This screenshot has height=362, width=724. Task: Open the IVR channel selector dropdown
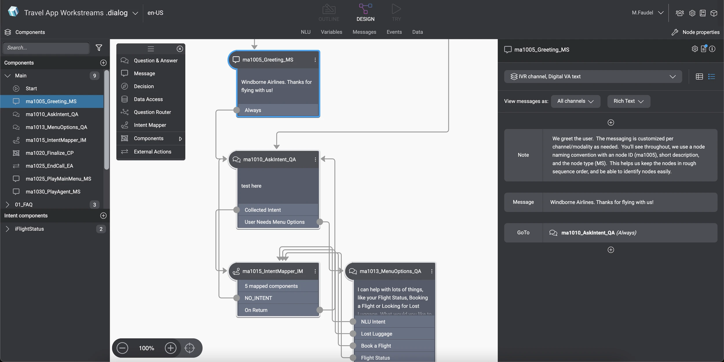click(x=593, y=77)
